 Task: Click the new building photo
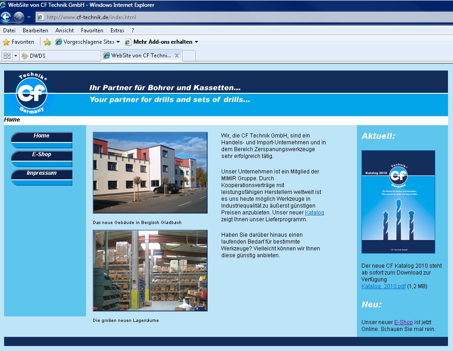(x=150, y=173)
